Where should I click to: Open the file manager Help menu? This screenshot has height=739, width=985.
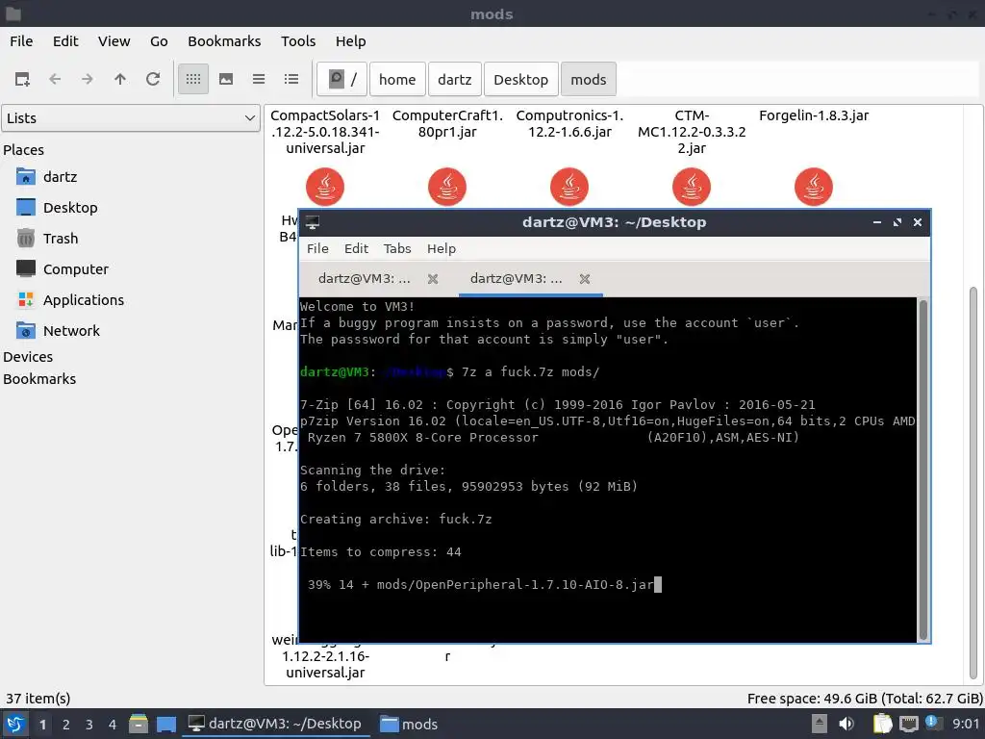(x=350, y=41)
